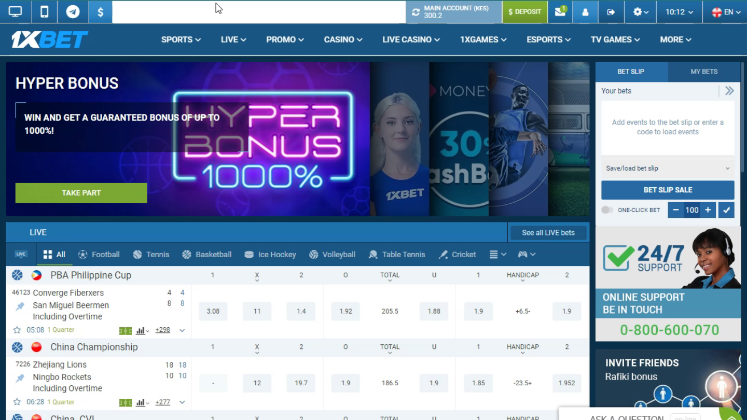
Task: Open the LIVE CASINO menu
Action: pyautogui.click(x=411, y=39)
